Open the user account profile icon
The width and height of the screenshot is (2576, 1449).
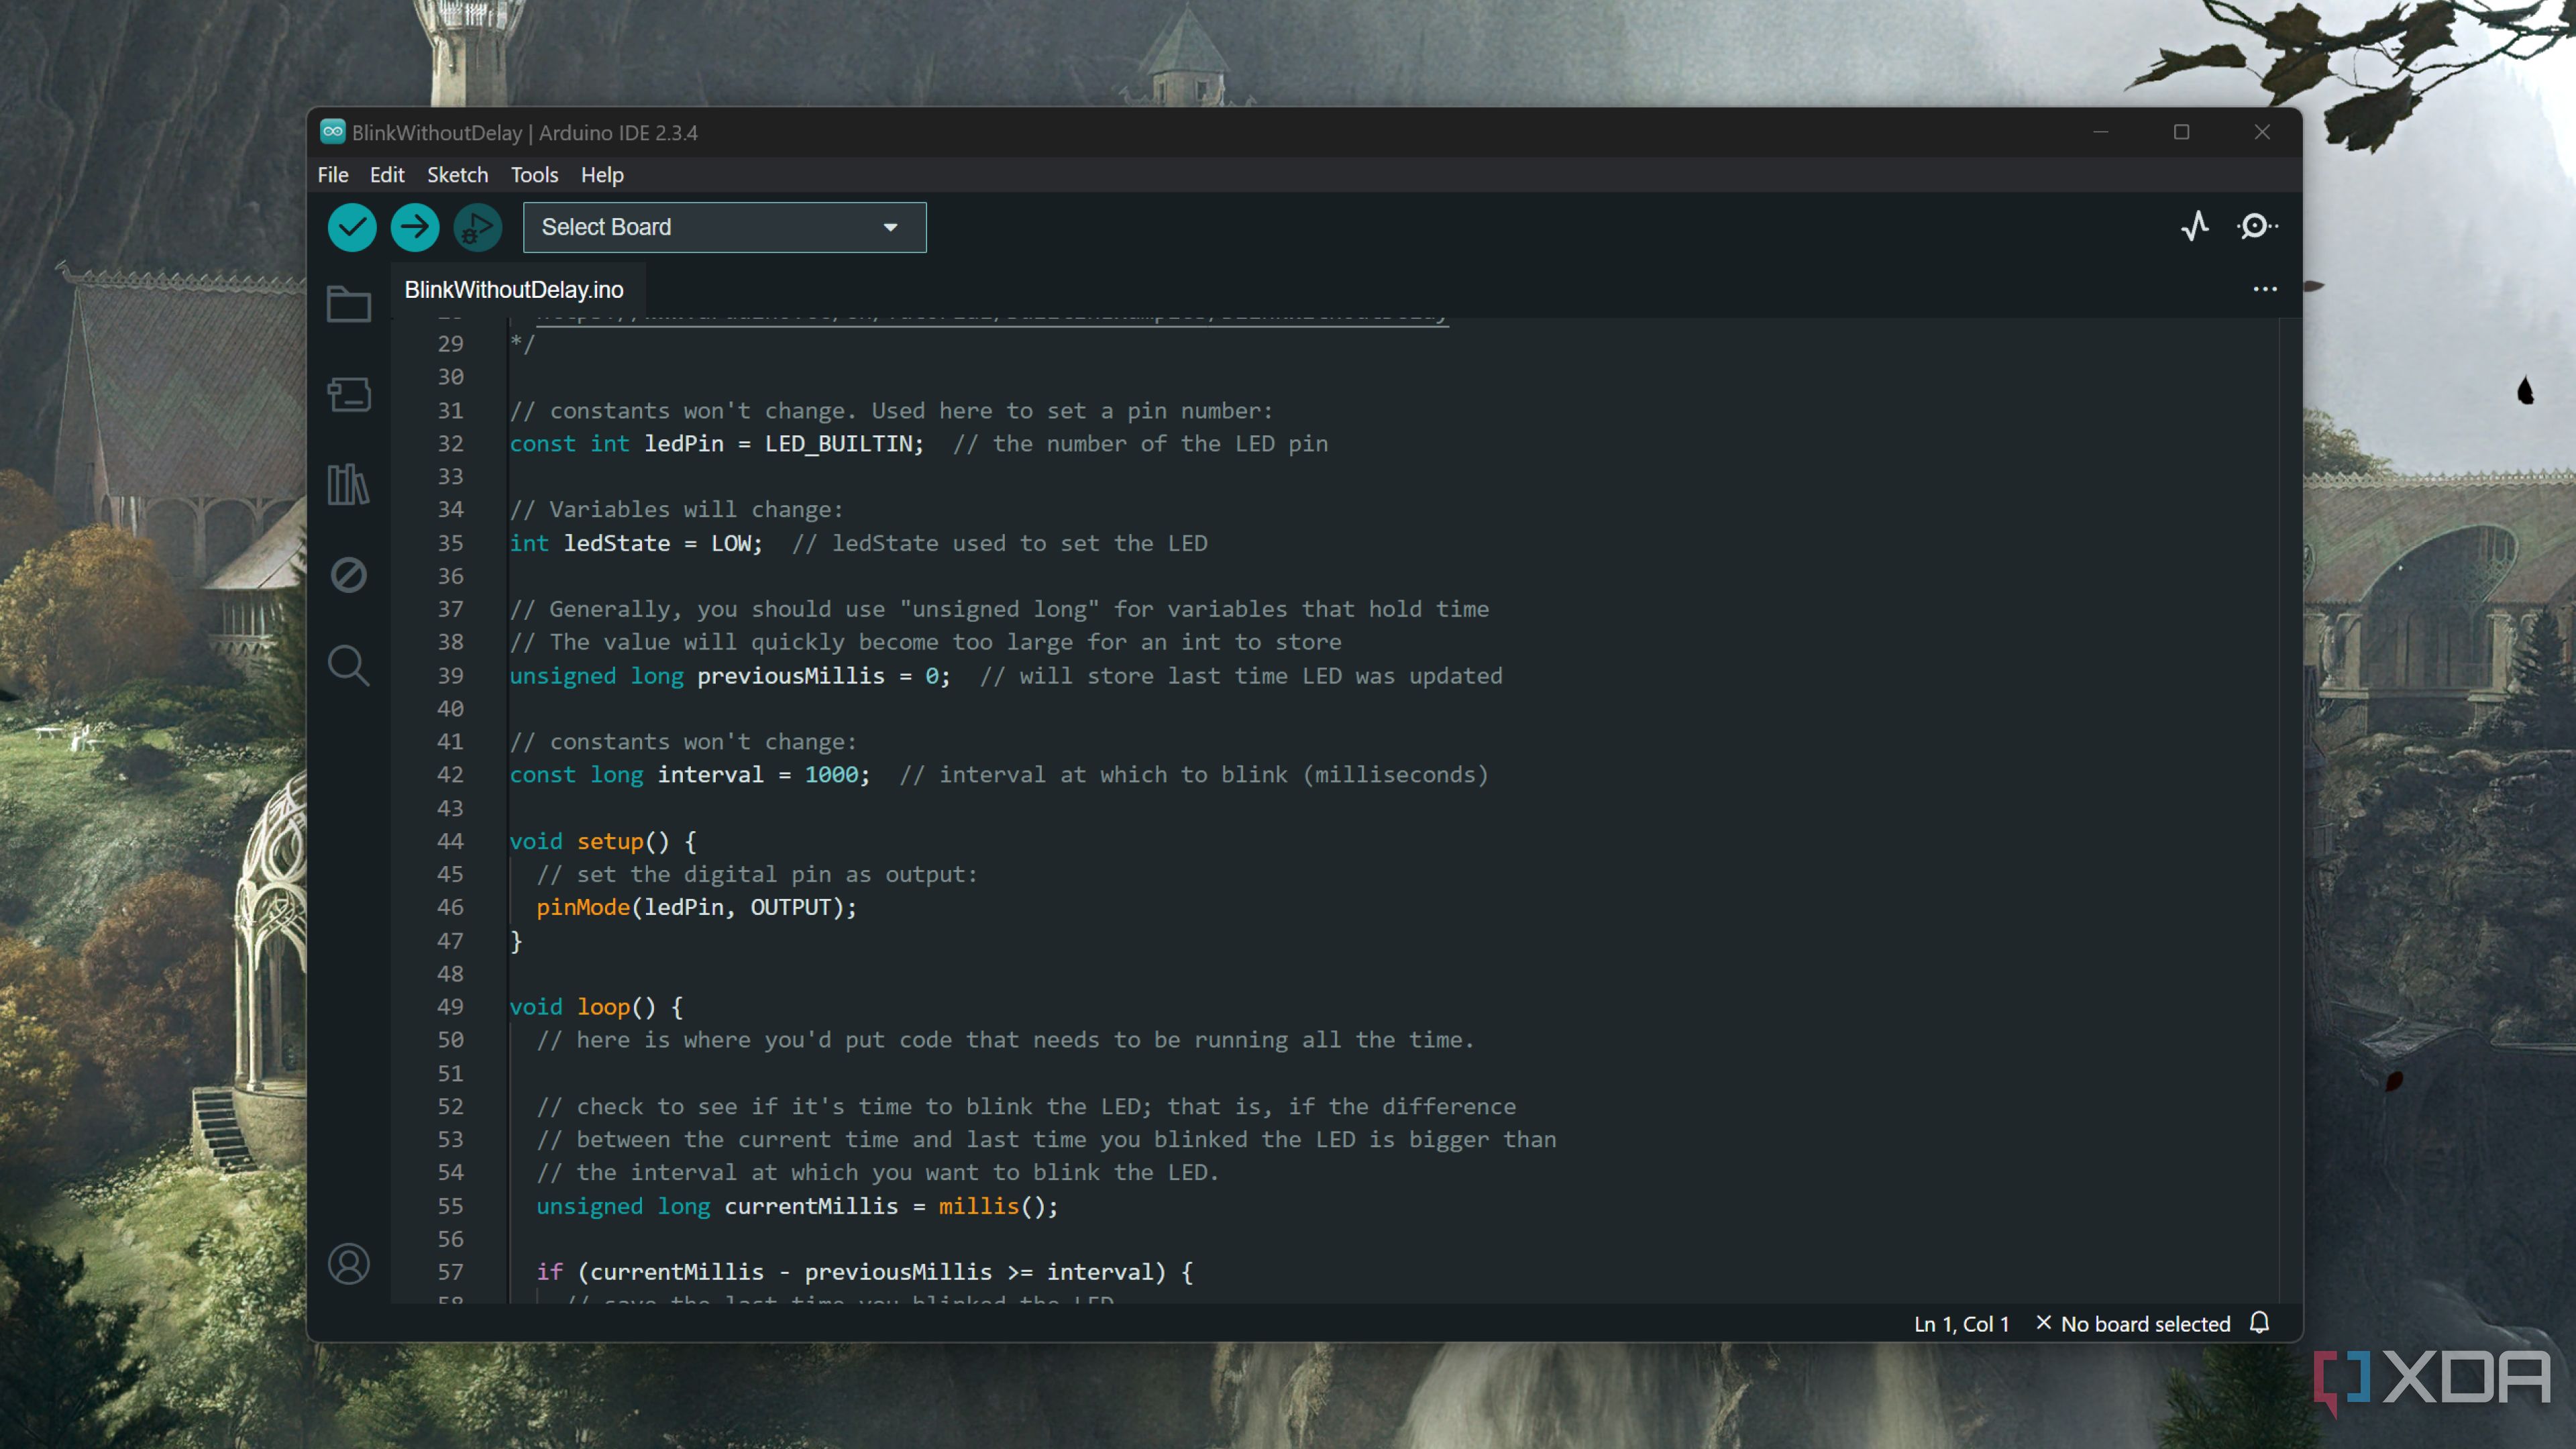[349, 1264]
